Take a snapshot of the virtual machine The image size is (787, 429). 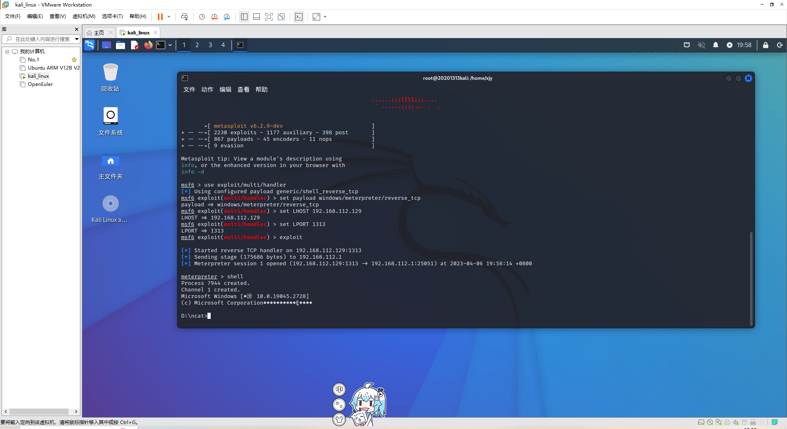202,17
